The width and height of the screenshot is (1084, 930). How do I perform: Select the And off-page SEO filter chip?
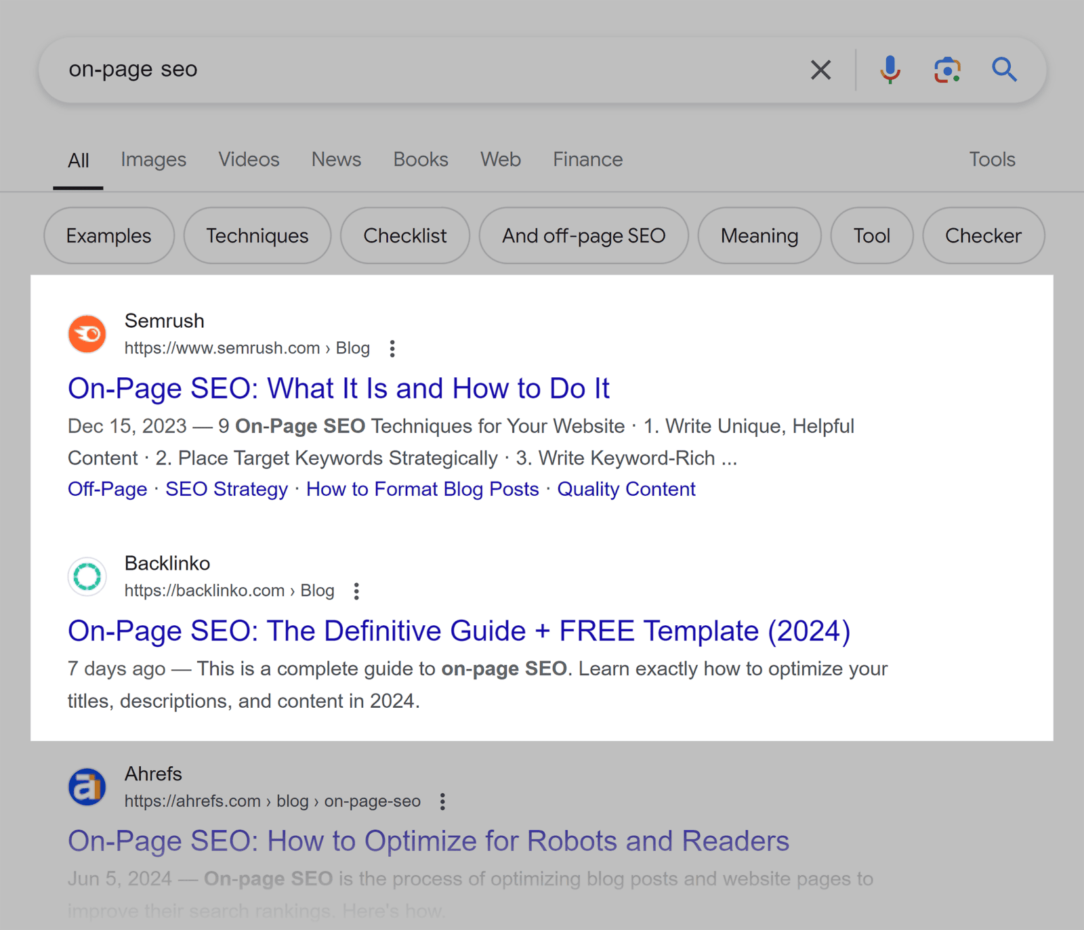(583, 236)
